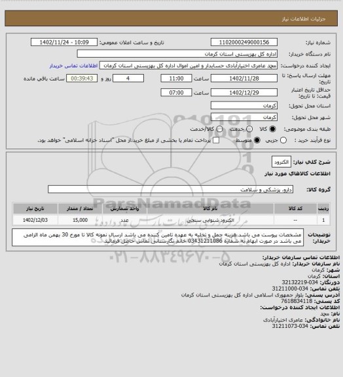Click the delivery city field 'کرمان'

(x=244, y=117)
